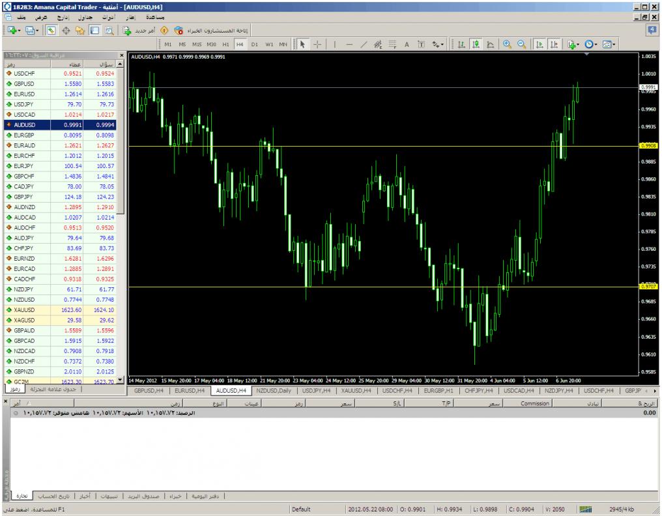Switch chart to bar chart style
The height and width of the screenshot is (516, 662).
tap(461, 44)
